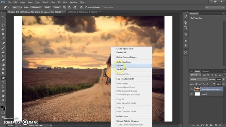Toggle Quick Mask mode icon
The height and width of the screenshot is (127, 226).
tap(3, 113)
